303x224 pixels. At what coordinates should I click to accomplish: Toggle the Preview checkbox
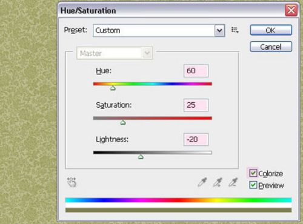tap(253, 185)
